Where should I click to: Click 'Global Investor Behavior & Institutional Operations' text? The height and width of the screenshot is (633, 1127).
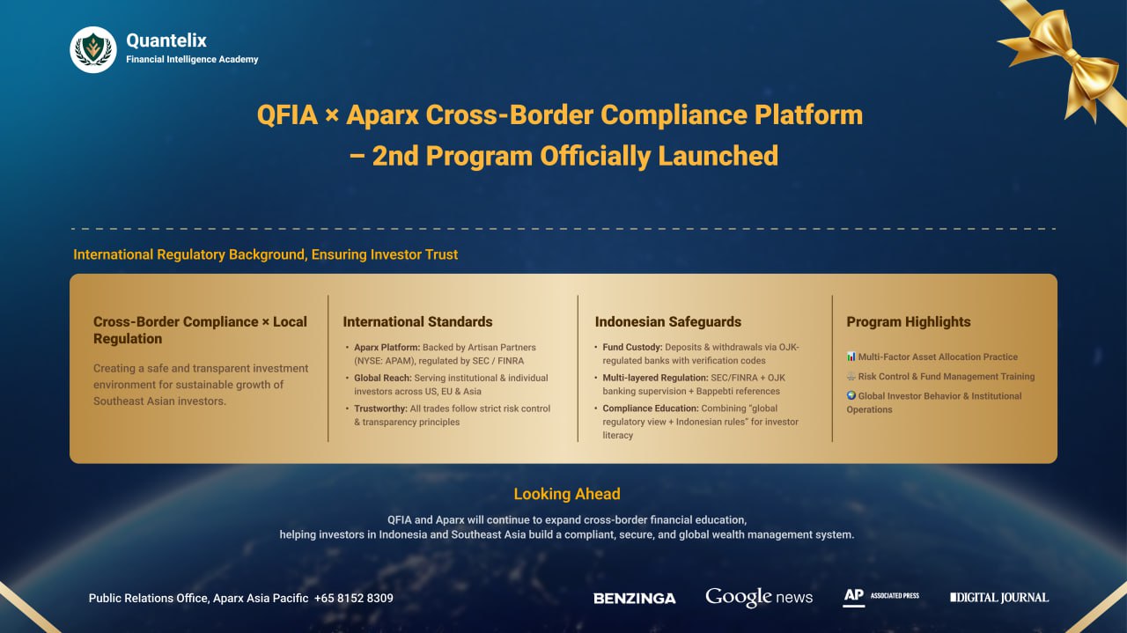[934, 402]
